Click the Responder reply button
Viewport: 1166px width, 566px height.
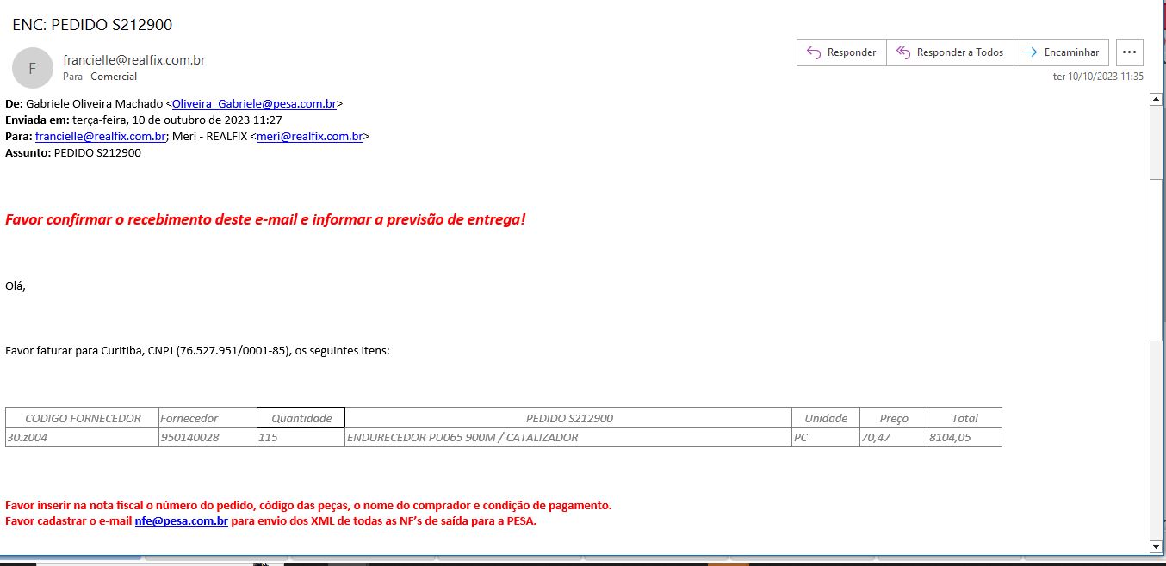tap(840, 52)
